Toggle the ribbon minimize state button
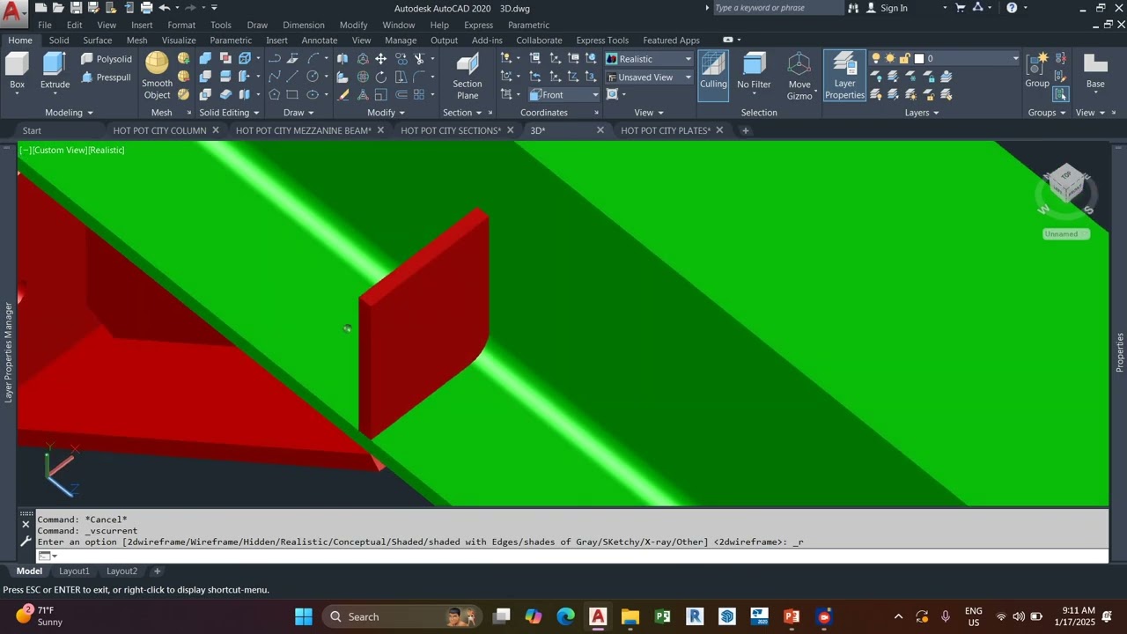This screenshot has width=1127, height=634. (727, 40)
